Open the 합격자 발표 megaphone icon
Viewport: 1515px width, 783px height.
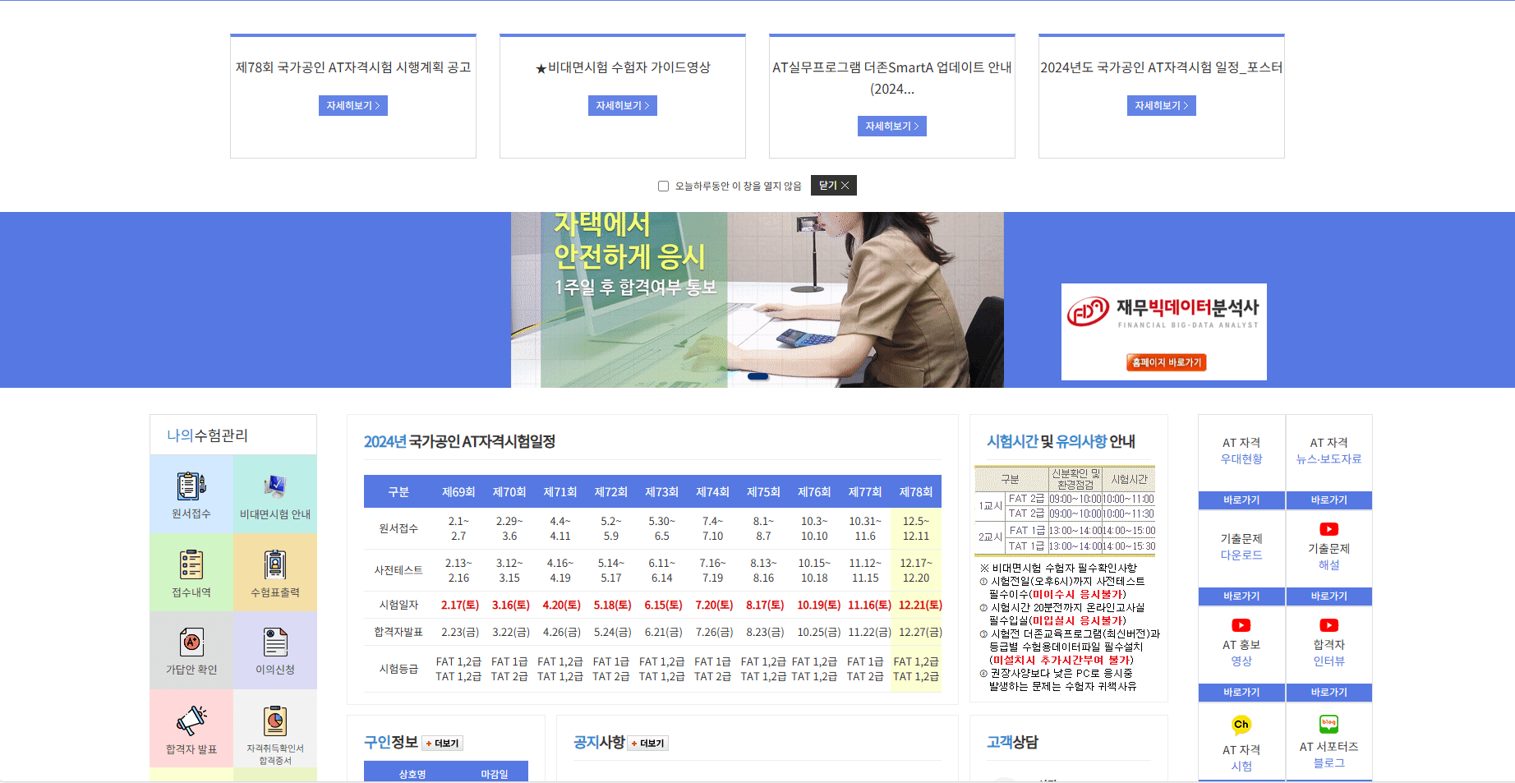[191, 721]
